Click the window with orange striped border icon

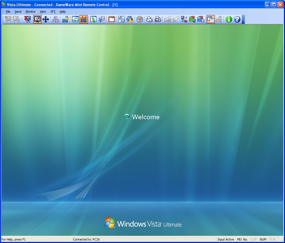(x=112, y=19)
